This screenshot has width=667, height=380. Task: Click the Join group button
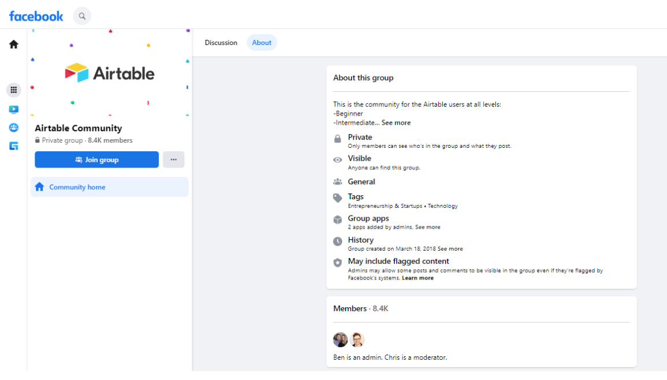97,160
